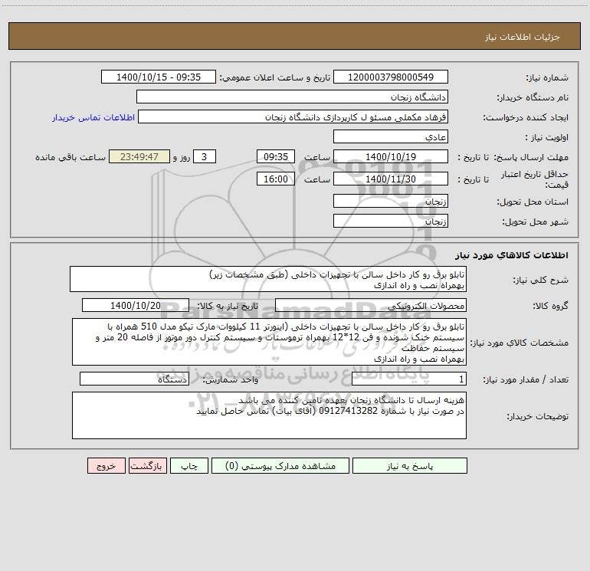Click the need date field 1400/10/20
This screenshot has height=571, width=590.
[x=136, y=305]
